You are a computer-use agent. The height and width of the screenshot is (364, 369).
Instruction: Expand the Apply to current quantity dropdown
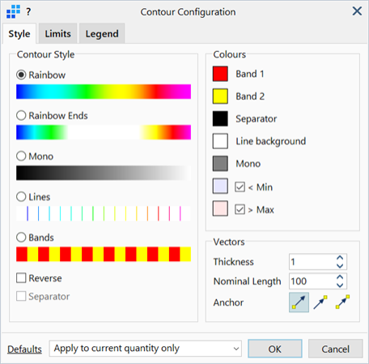coord(146,349)
